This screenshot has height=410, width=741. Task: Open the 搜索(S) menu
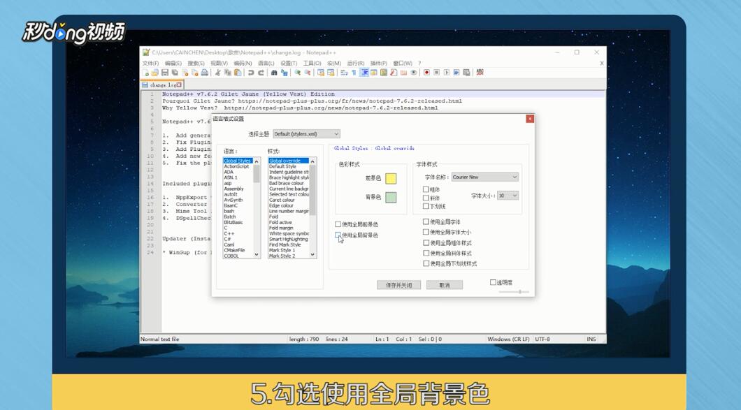coord(196,64)
